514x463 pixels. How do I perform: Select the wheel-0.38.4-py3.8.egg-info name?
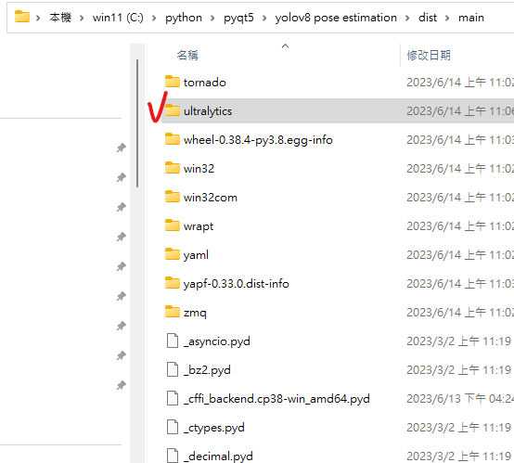coord(258,140)
